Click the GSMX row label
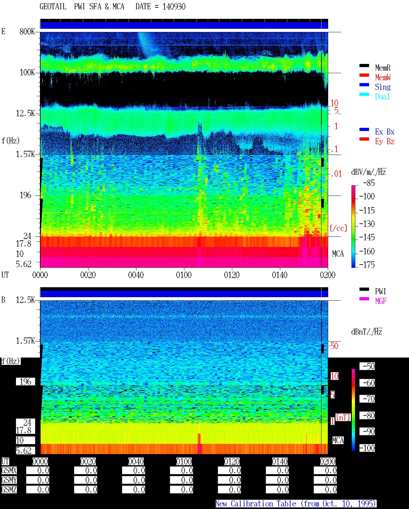Screen dimensions: 409x509 (9, 470)
